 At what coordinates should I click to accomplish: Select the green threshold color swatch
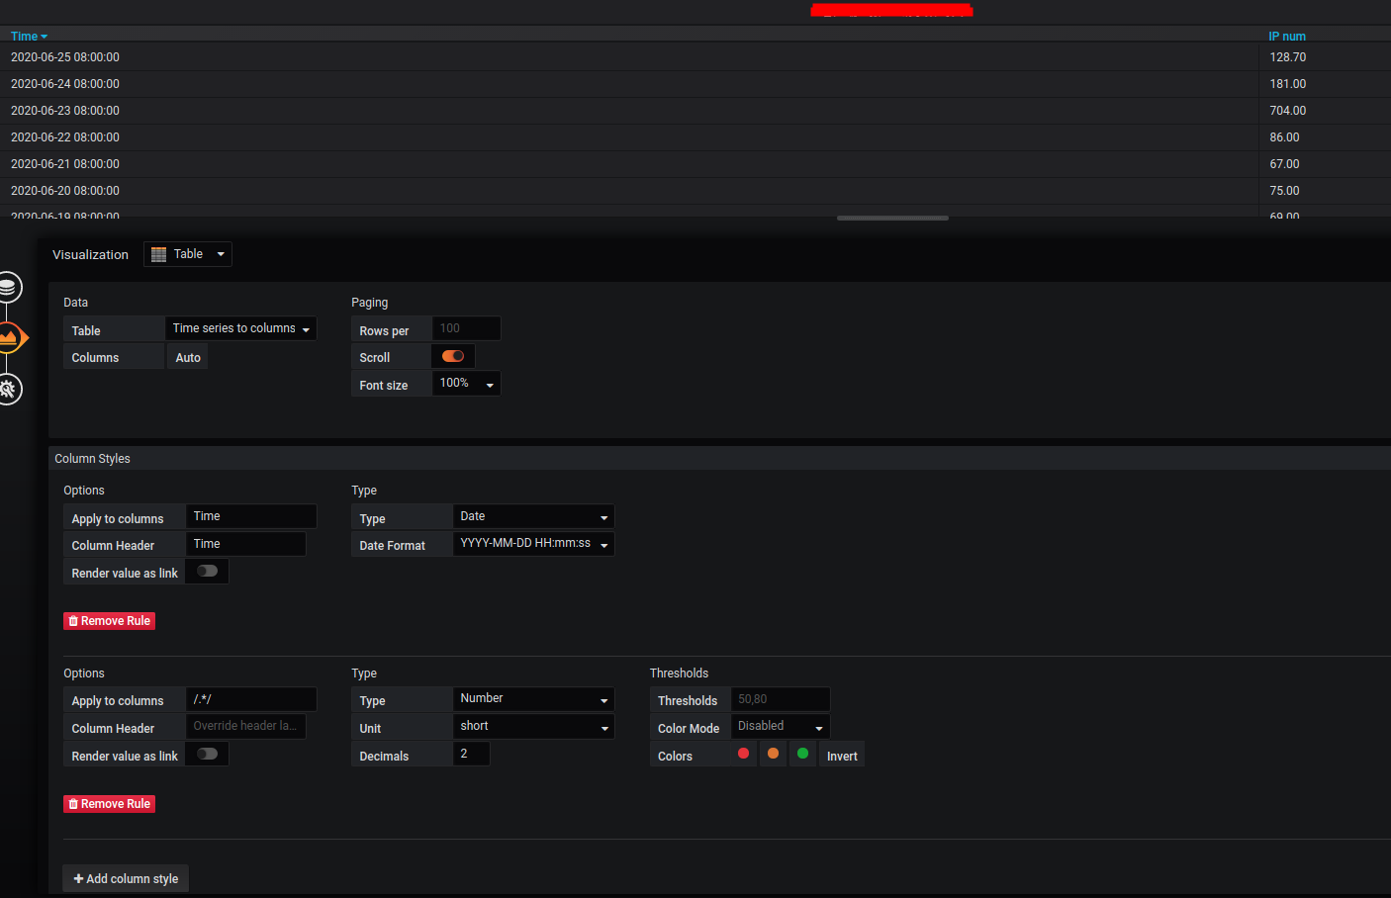pos(802,753)
